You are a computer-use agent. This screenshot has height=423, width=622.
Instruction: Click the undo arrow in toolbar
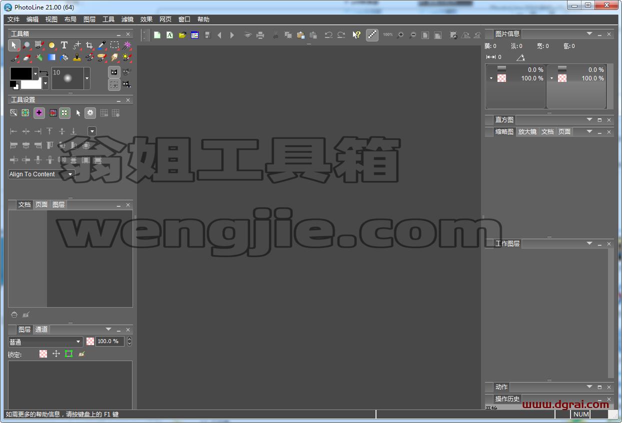328,35
